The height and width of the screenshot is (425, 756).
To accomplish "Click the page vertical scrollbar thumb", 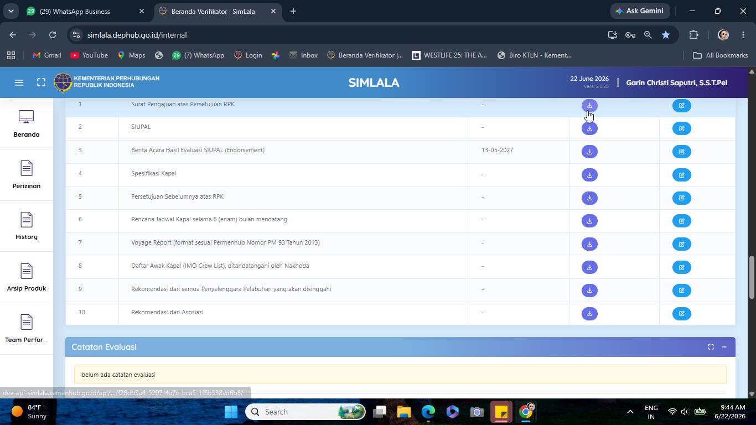I will [x=752, y=277].
